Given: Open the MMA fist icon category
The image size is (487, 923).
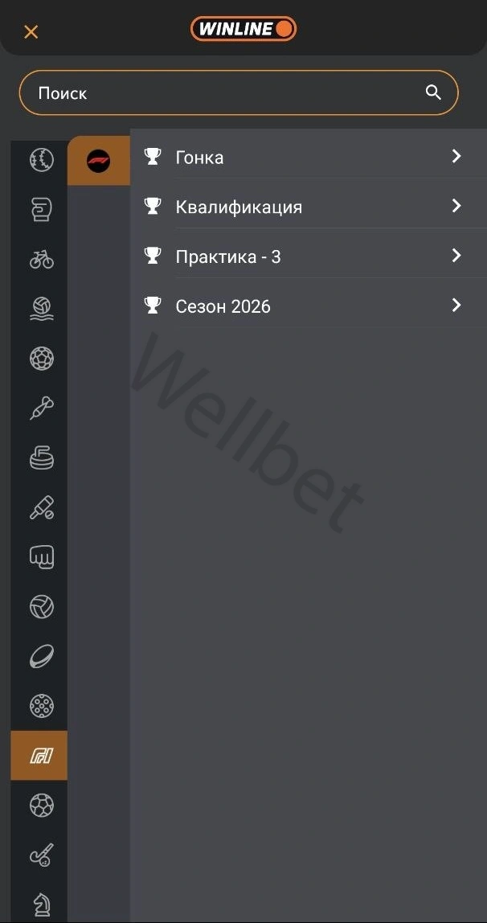Looking at the screenshot, I should (42, 557).
